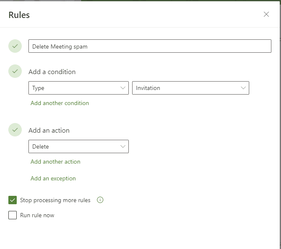Click the info icon beside Stop processing

[x=100, y=200]
